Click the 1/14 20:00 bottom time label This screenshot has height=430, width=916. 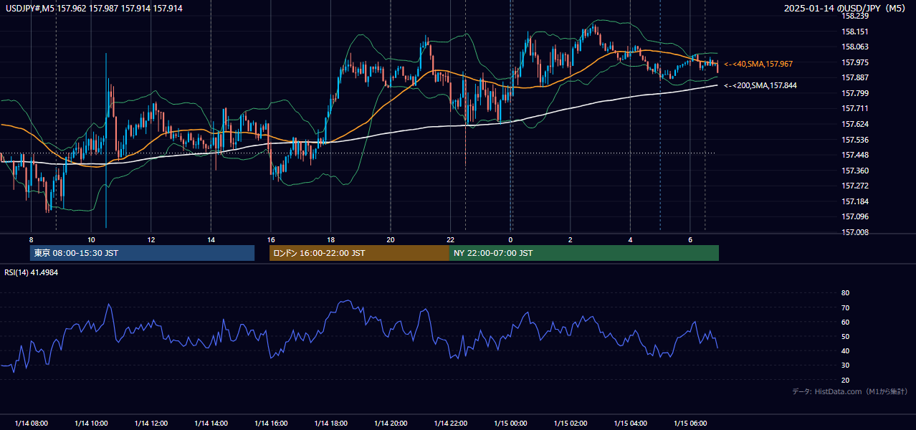pos(390,424)
